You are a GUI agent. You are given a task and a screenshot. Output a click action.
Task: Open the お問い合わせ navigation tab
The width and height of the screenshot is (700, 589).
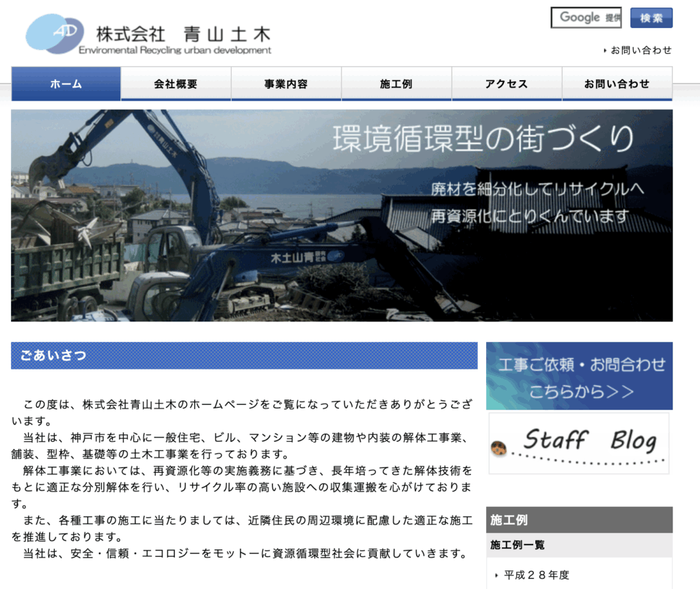point(617,83)
